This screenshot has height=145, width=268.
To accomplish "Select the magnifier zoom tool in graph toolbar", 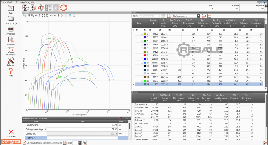I will pyautogui.click(x=25, y=15).
